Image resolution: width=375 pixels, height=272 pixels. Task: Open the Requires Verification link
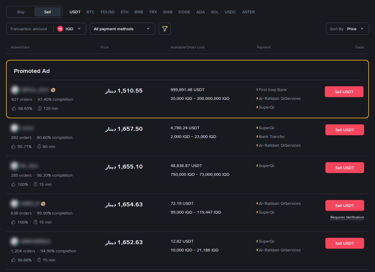point(347,217)
